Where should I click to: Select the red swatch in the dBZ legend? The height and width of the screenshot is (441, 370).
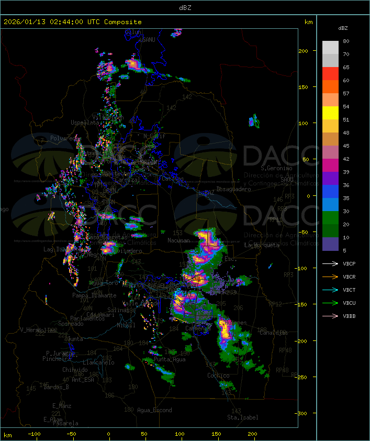(330, 74)
